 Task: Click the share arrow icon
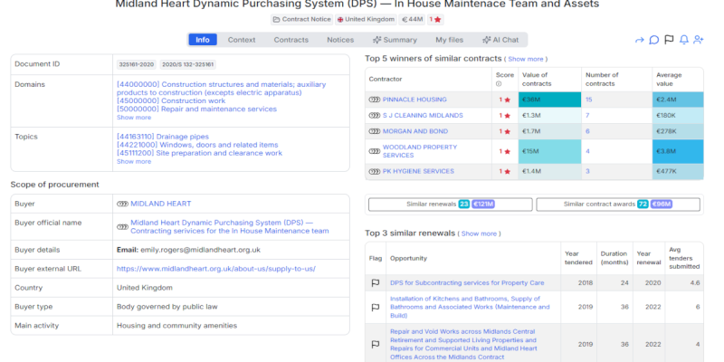pyautogui.click(x=639, y=40)
